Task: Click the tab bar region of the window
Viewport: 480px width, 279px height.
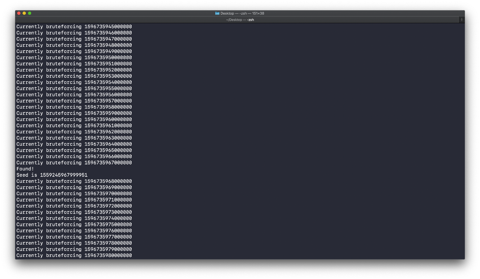Action: pos(150,19)
